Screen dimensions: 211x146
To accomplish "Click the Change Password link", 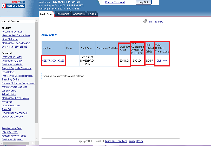I will [115, 2].
